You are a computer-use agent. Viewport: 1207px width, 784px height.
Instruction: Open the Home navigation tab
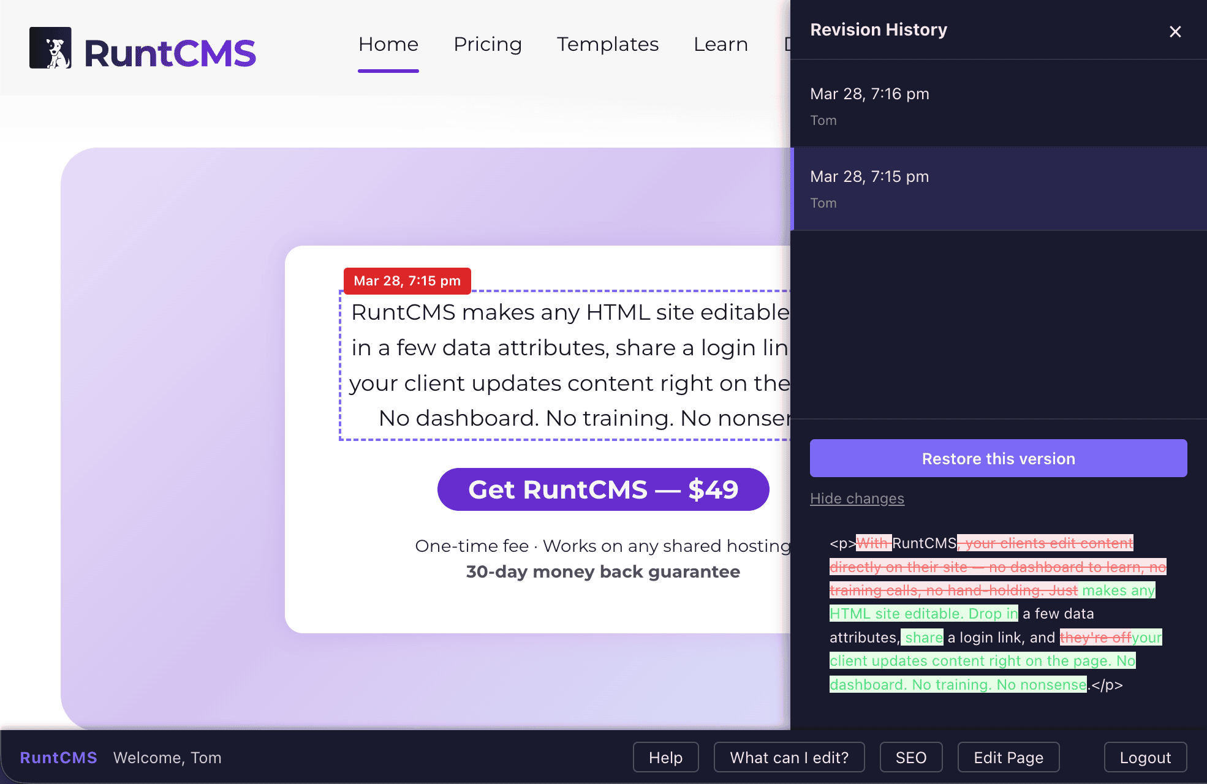pos(388,44)
